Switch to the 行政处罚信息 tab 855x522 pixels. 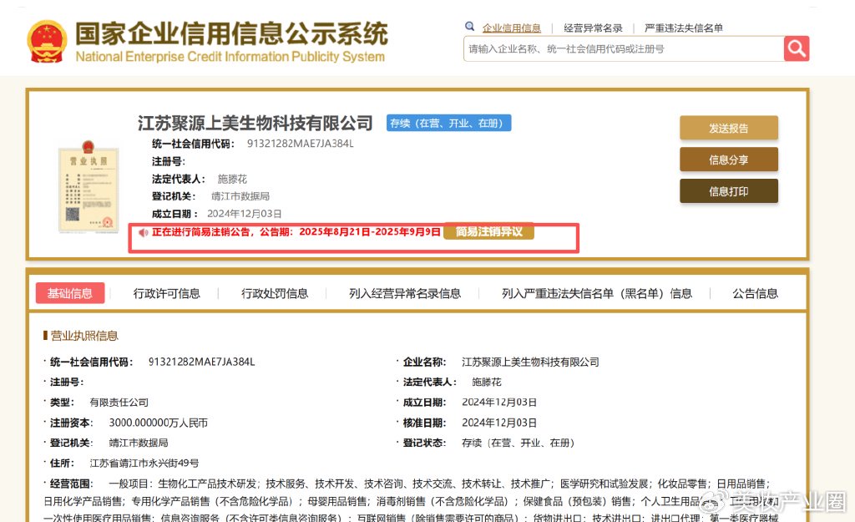tap(275, 293)
